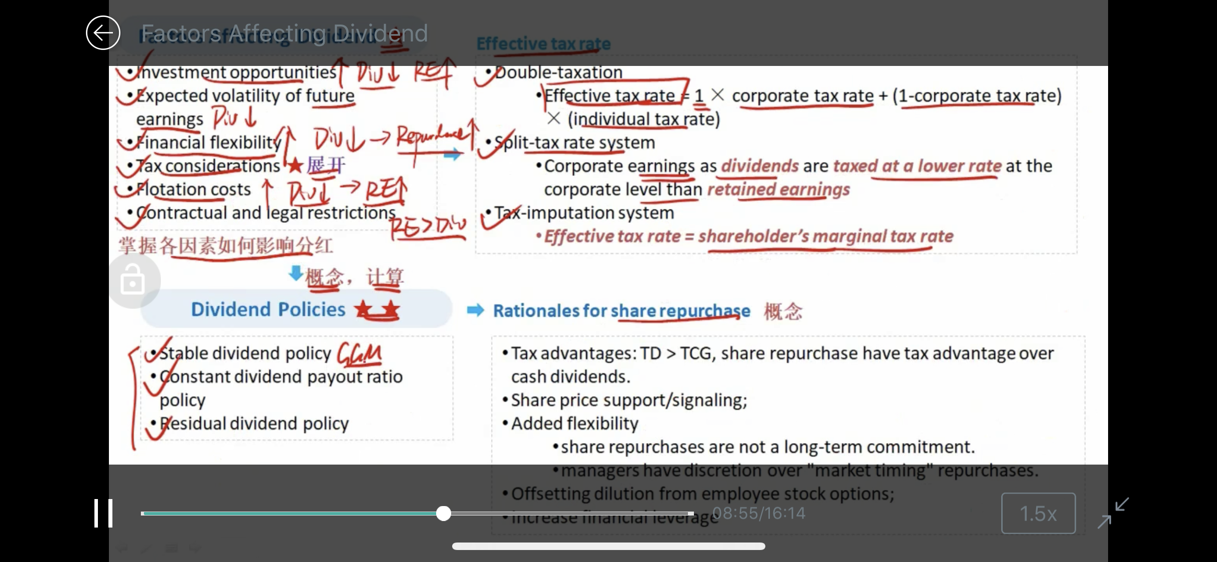Viewport: 1217px width, 562px height.
Task: Change the 1.5x playback speed
Action: tap(1038, 513)
